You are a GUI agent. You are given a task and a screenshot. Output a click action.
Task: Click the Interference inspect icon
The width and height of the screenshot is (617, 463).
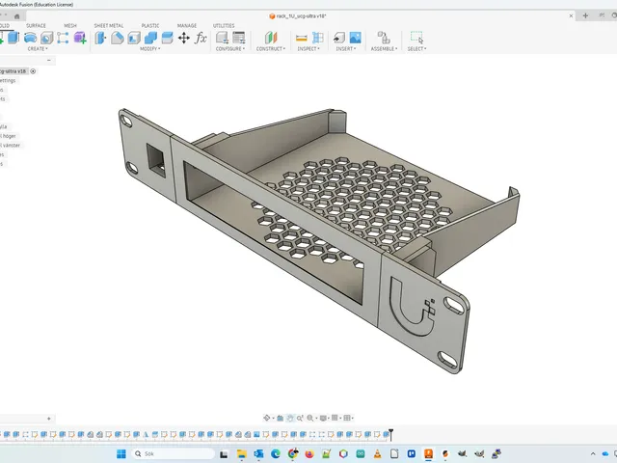tap(317, 38)
